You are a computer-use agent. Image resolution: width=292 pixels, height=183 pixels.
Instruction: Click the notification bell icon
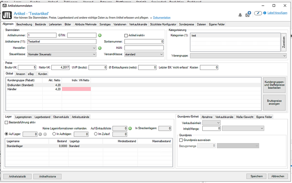coord(240,15)
